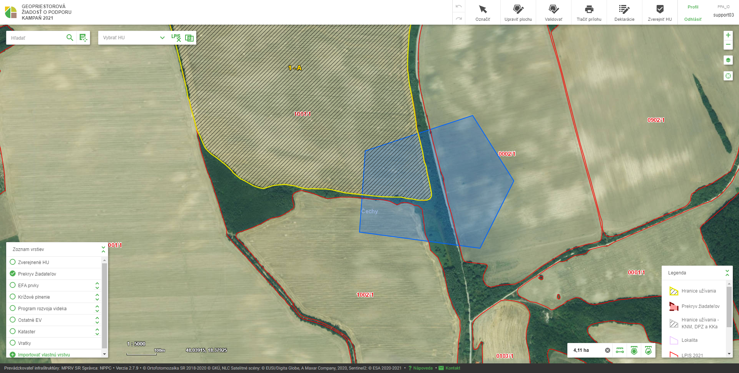Enable the Vratky layer
The image size is (739, 373).
(13, 343)
